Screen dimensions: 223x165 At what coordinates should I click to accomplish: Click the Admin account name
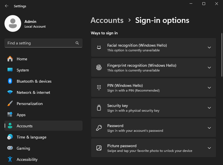[x=30, y=21]
